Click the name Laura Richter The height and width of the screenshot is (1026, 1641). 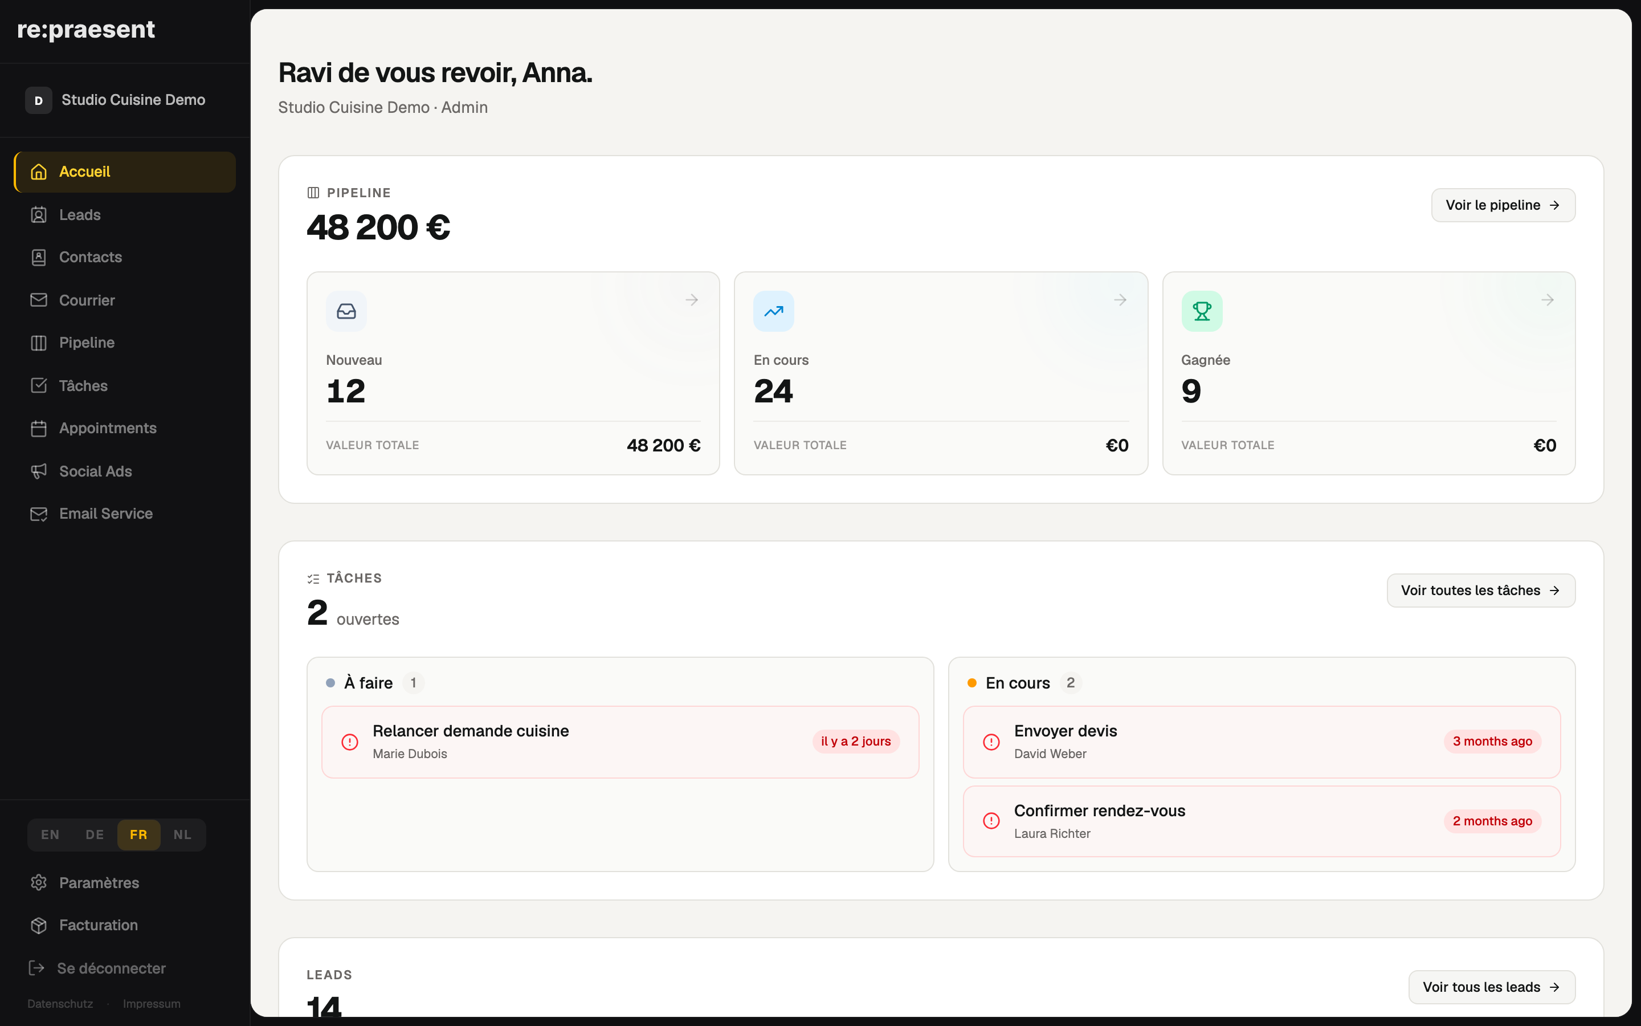click(x=1052, y=833)
